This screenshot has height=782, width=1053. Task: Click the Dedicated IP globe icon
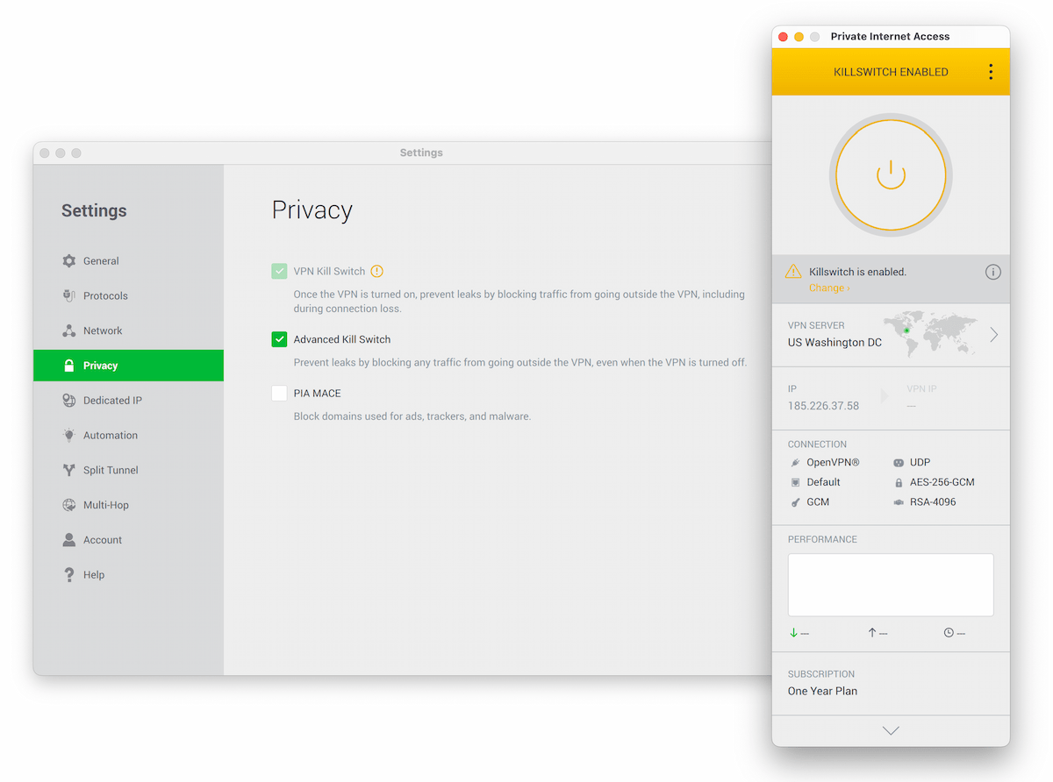point(69,401)
